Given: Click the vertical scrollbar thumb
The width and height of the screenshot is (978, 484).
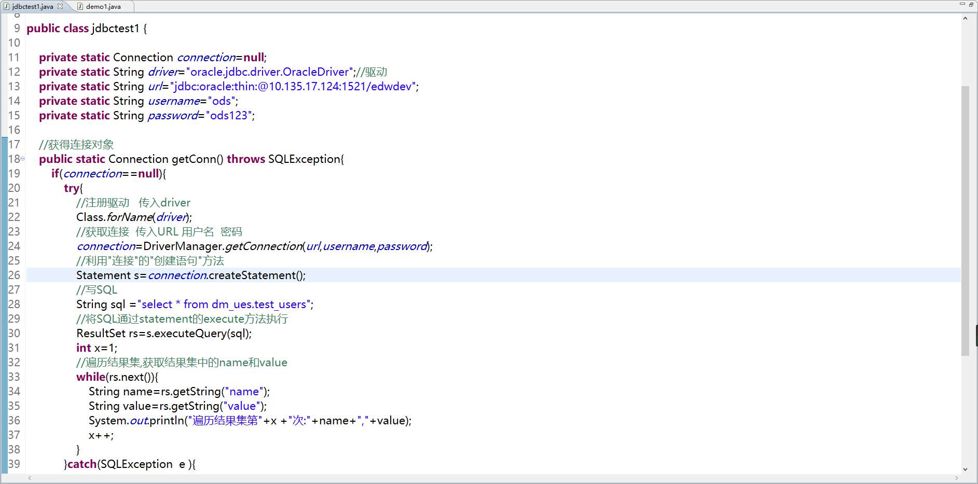Looking at the screenshot, I should [965, 220].
